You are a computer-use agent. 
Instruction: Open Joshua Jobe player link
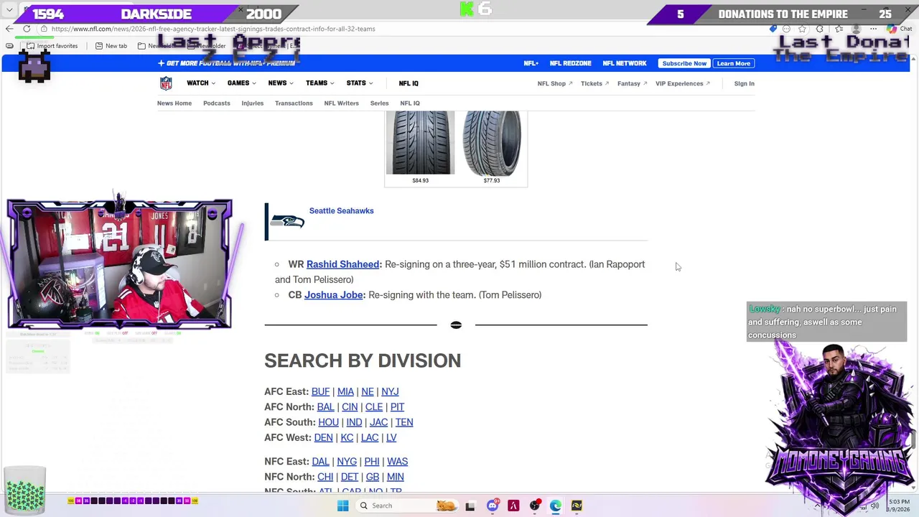pos(333,294)
